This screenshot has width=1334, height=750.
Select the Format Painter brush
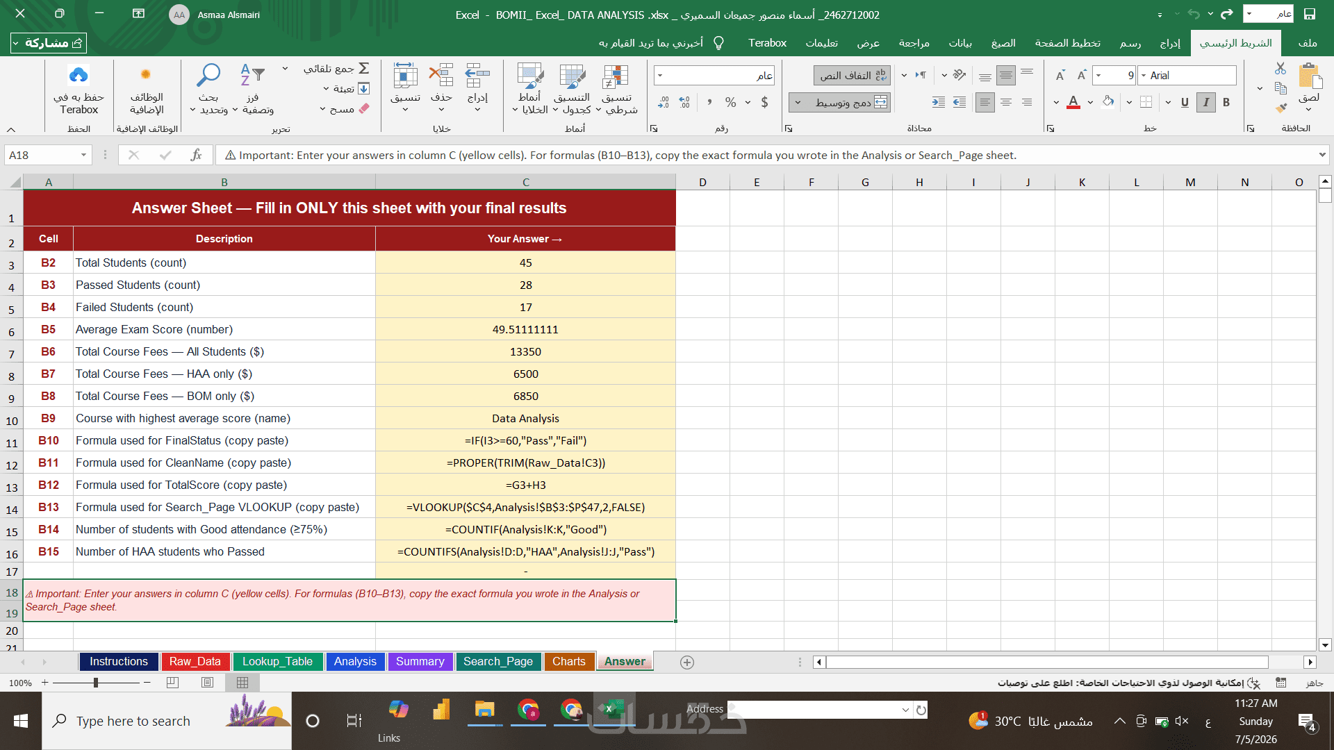(1281, 108)
